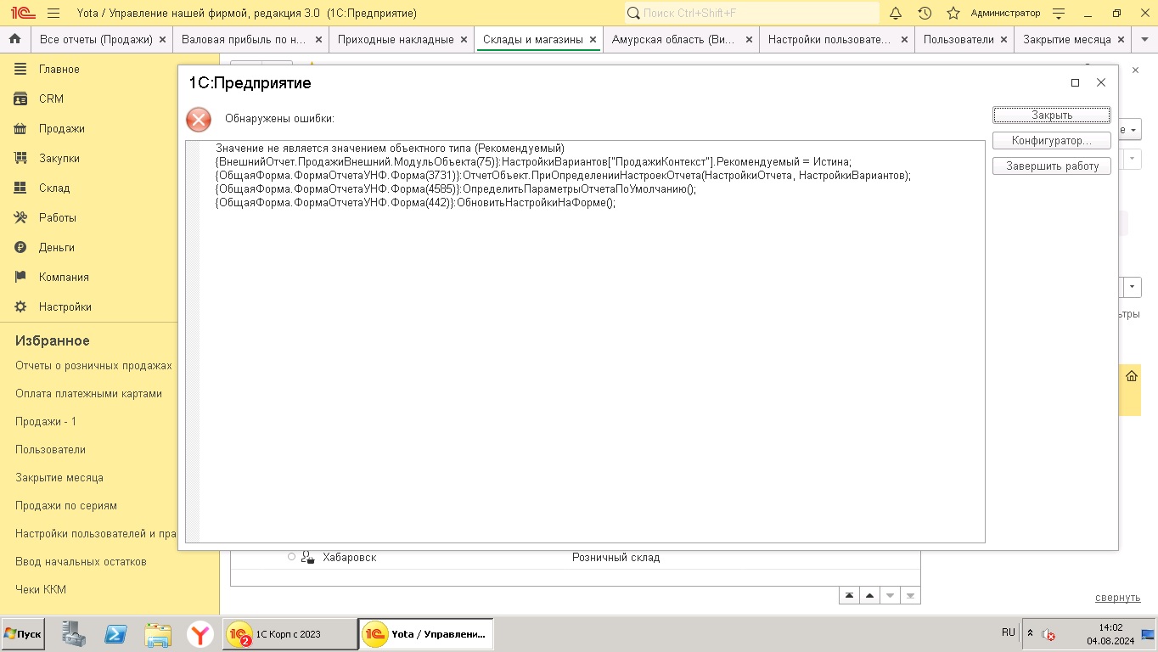The height and width of the screenshot is (652, 1158).
Task: Open the functions menu hamburger icon
Action: pyautogui.click(x=53, y=14)
